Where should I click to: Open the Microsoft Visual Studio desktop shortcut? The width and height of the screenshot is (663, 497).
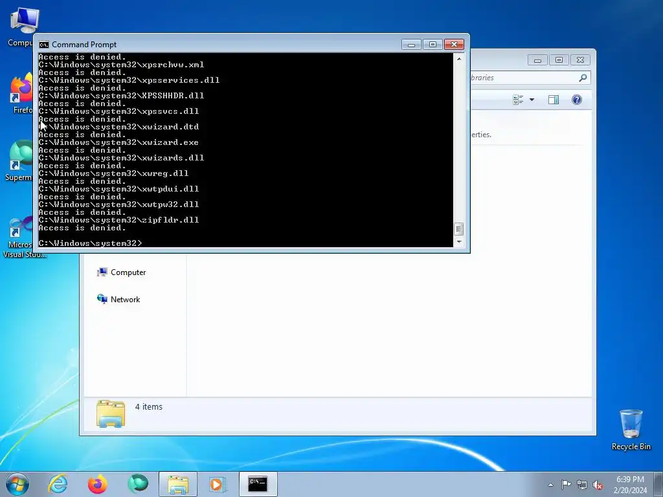pos(21,237)
